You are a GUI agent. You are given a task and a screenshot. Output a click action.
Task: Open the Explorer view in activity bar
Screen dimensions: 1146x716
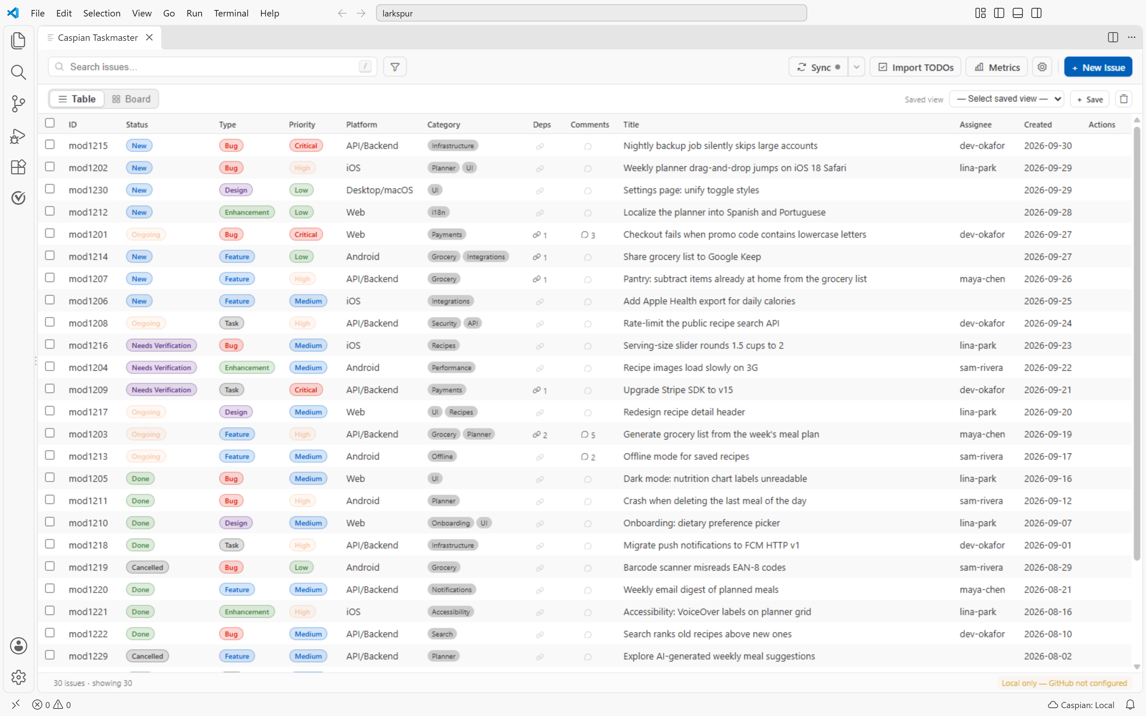(18, 41)
